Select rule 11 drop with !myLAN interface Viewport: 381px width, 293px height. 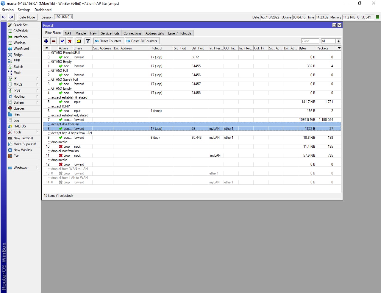(x=192, y=155)
